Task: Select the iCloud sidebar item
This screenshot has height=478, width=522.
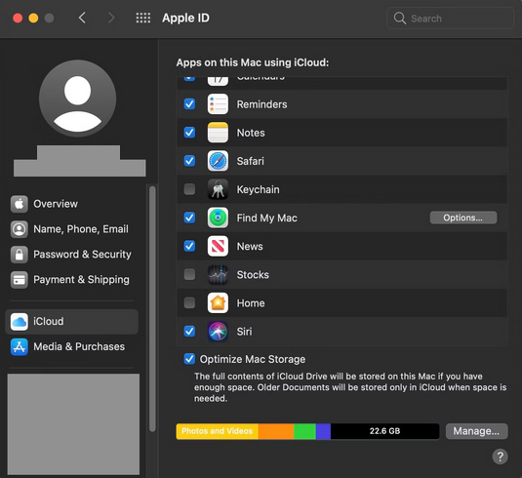Action: [x=71, y=322]
